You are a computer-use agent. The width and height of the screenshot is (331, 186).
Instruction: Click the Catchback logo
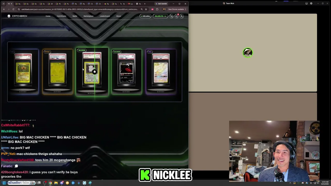17,16
